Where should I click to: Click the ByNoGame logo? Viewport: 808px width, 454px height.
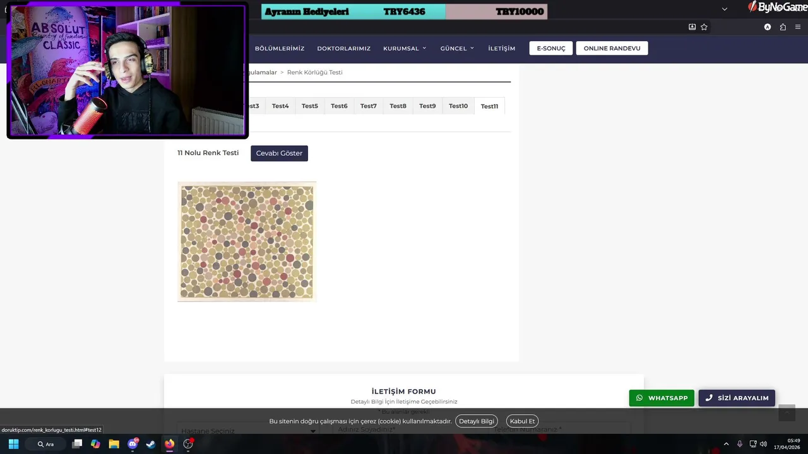point(777,7)
